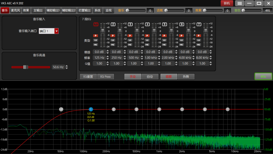Screen dimensions: 273x154
Task: Select EQ band 7 number button
Action: click(x=199, y=24)
